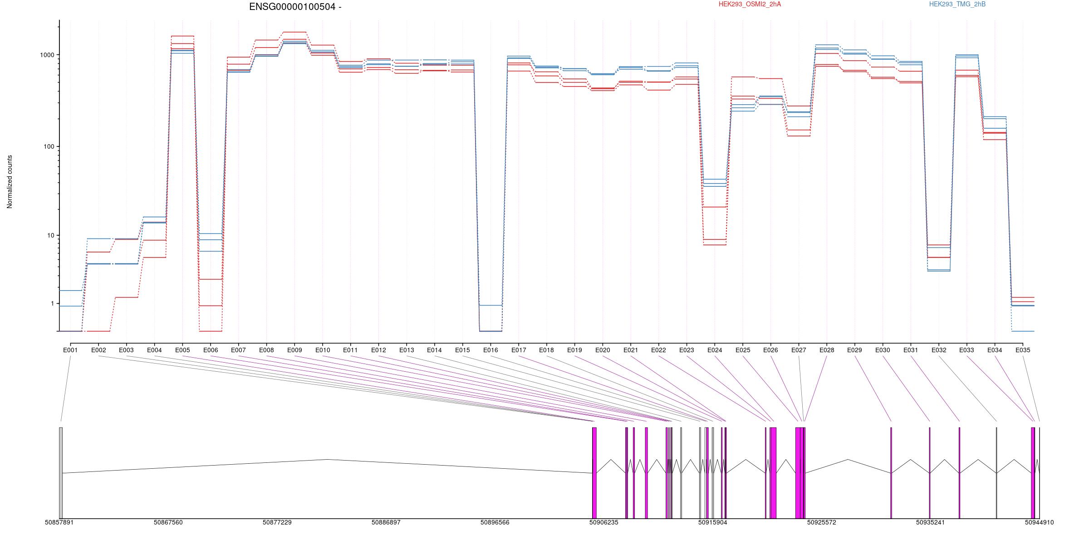
Task: Click exon label E030
Action: [883, 350]
